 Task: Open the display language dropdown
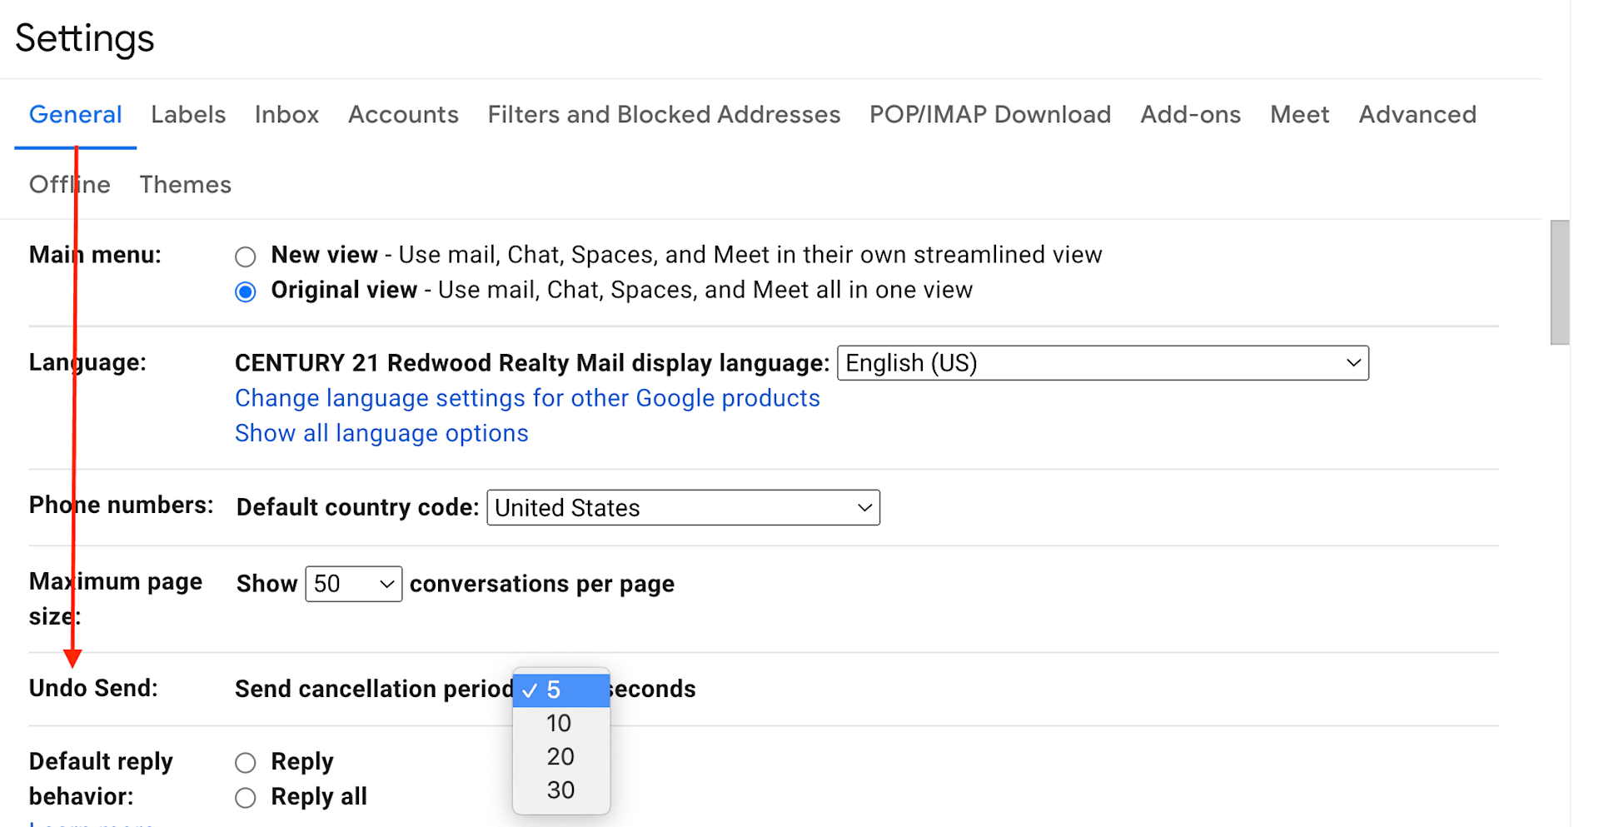pyautogui.click(x=1102, y=363)
